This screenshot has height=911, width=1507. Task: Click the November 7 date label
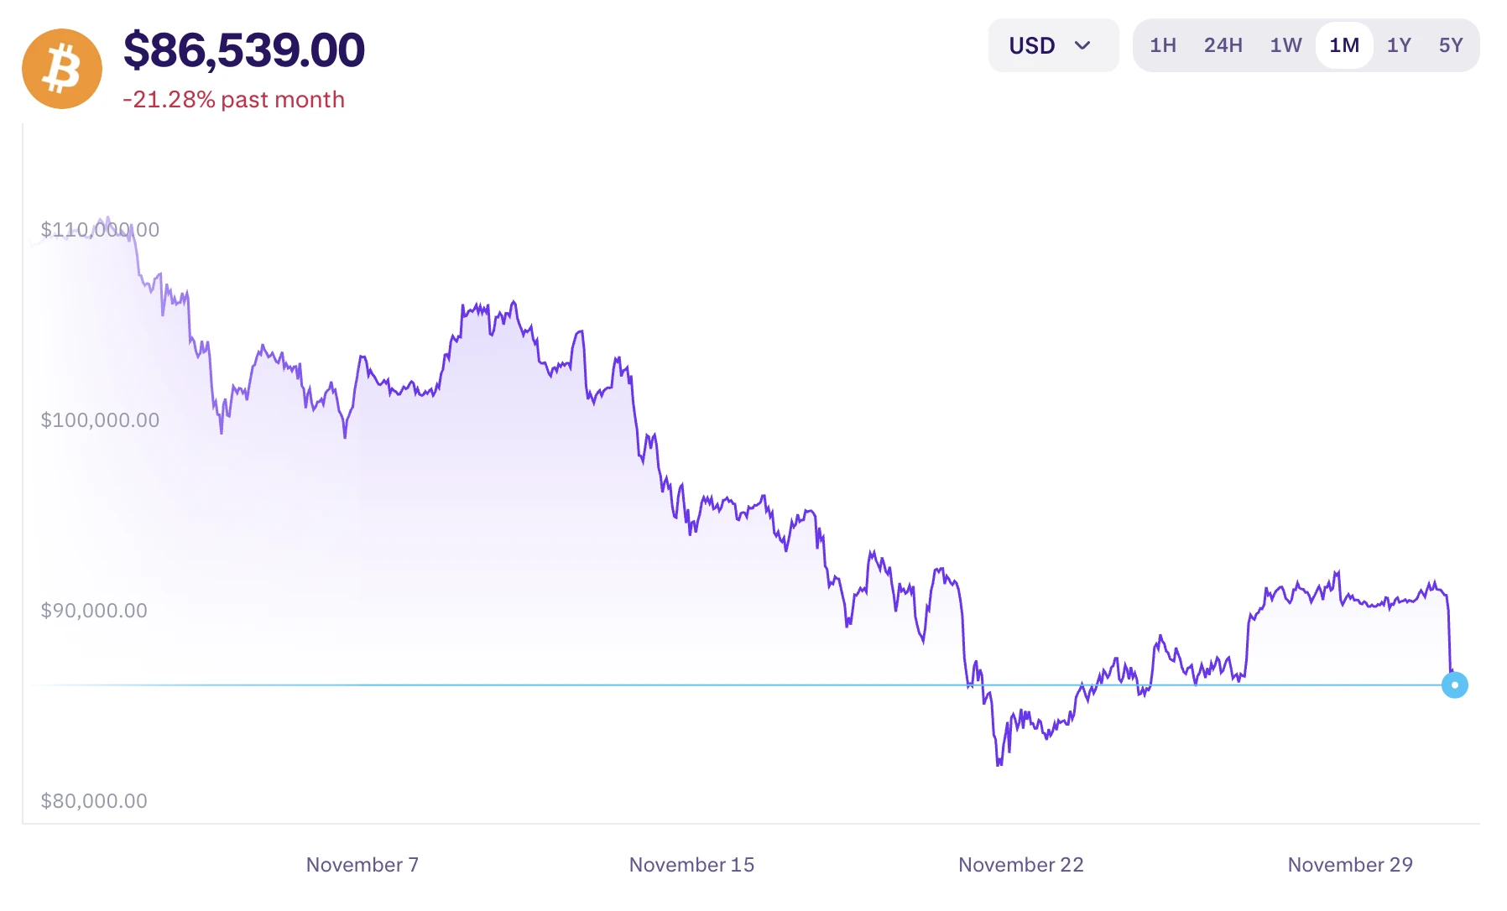362,865
